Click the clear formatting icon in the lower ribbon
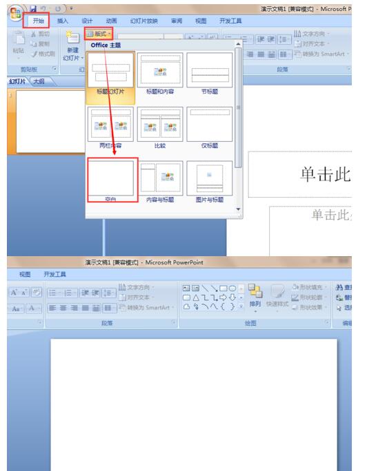 point(37,293)
